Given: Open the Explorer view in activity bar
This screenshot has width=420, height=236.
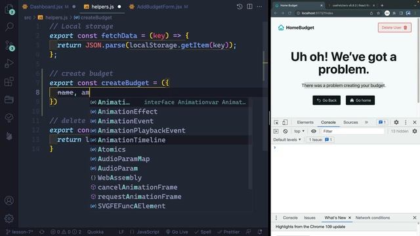Looking at the screenshot, I should (x=9, y=9).
